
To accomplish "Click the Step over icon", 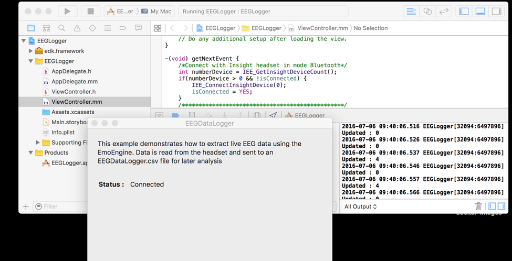I will click(208, 115).
